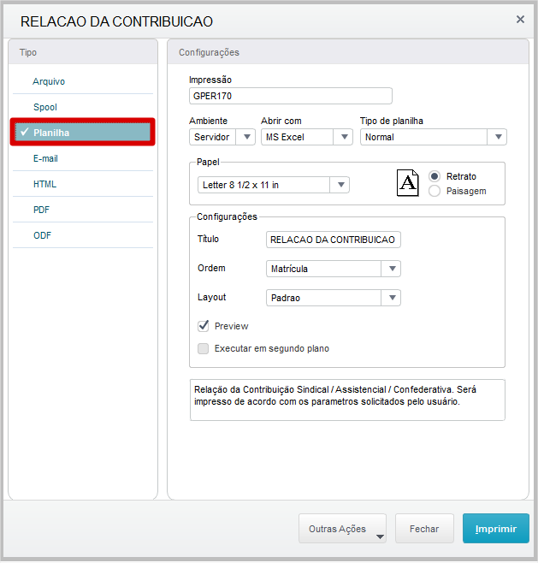Screen dimensions: 538x563
Task: Select Planilha output type
Action: click(x=83, y=132)
